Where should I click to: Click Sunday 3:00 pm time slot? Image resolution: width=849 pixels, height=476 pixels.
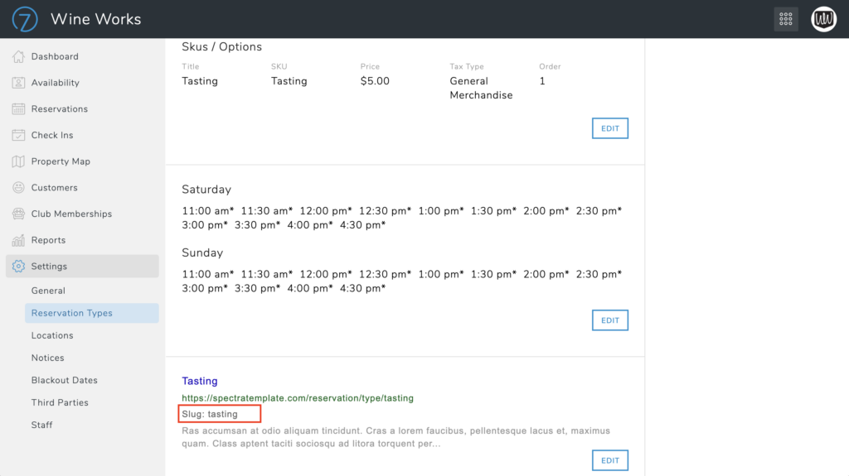coord(206,288)
